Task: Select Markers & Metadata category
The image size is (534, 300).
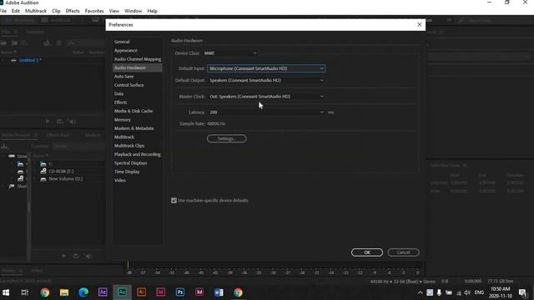Action: click(133, 128)
